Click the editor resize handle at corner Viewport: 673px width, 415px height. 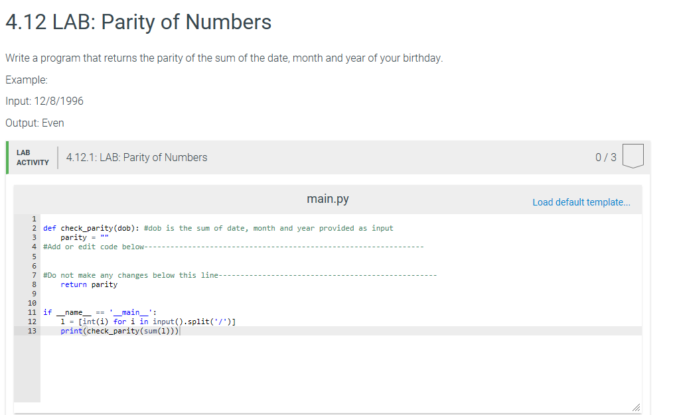pos(636,407)
